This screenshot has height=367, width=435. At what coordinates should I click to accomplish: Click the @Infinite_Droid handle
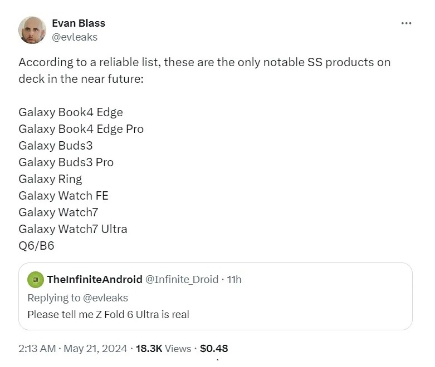point(182,279)
